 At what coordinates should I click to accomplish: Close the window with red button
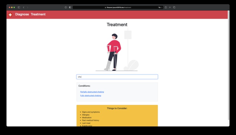(9, 7)
